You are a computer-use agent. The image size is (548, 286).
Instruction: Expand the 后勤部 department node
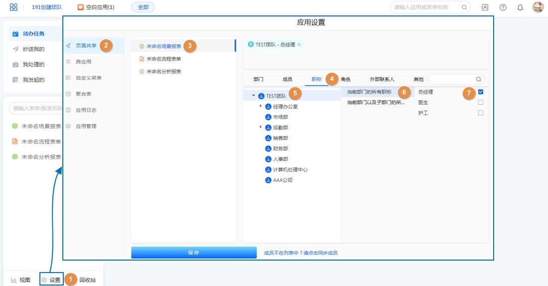(260, 128)
